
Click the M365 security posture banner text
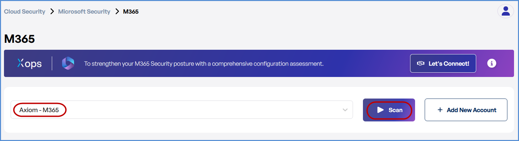click(x=204, y=63)
